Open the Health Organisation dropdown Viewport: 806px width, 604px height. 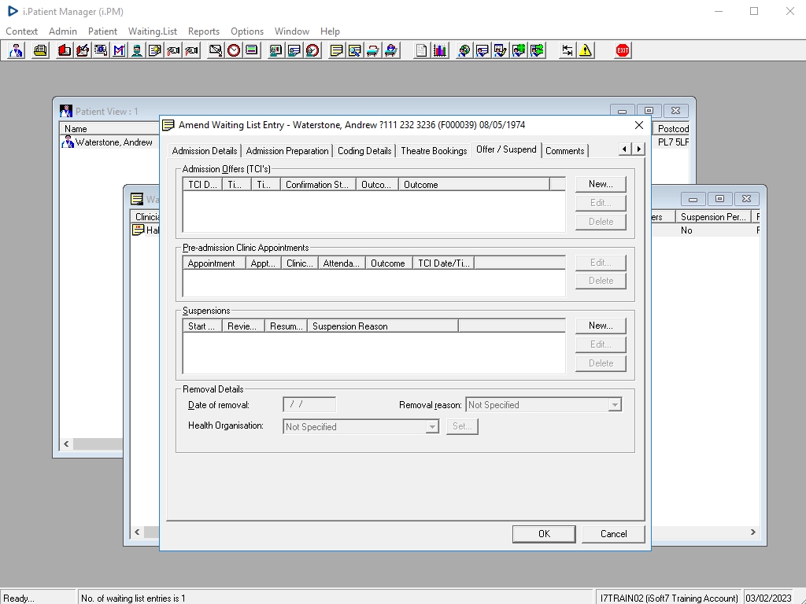pos(432,426)
